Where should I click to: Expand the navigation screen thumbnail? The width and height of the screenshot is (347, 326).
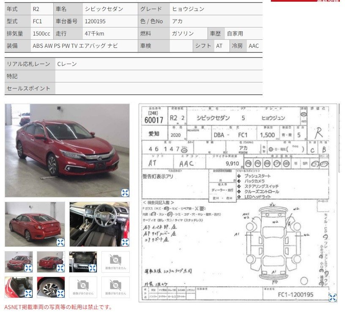pos(93,268)
